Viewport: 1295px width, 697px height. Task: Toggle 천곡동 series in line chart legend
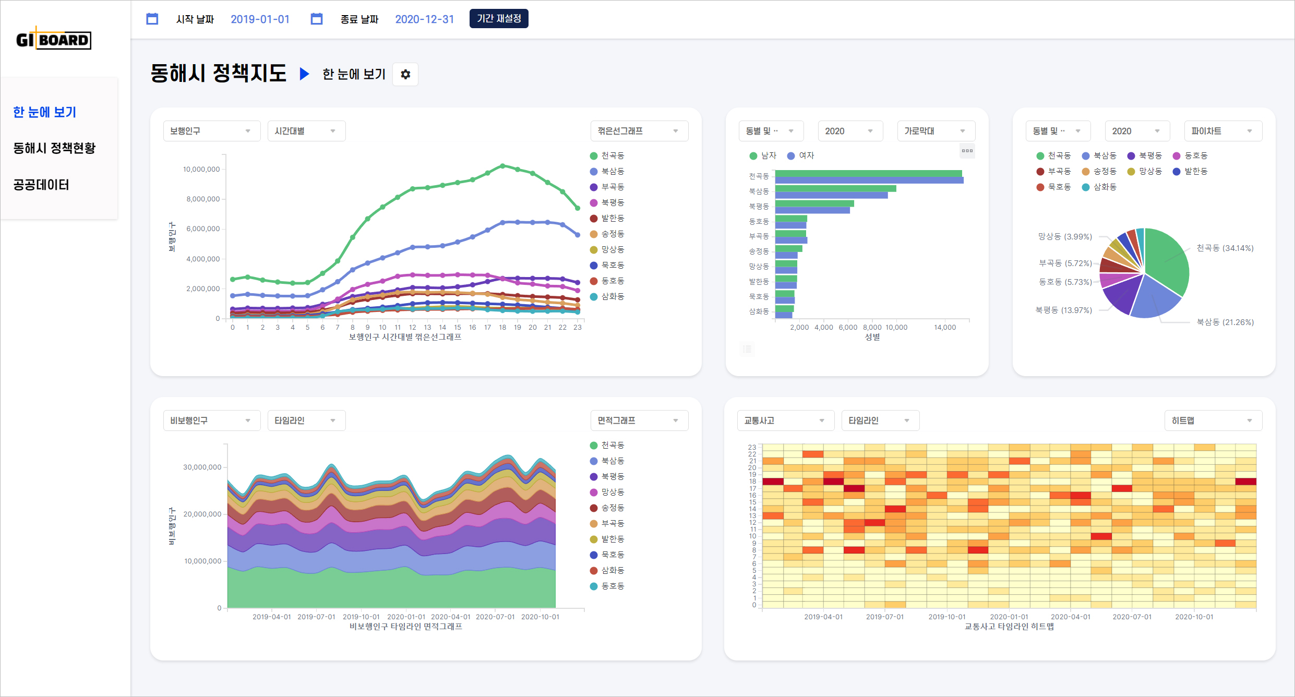(607, 155)
